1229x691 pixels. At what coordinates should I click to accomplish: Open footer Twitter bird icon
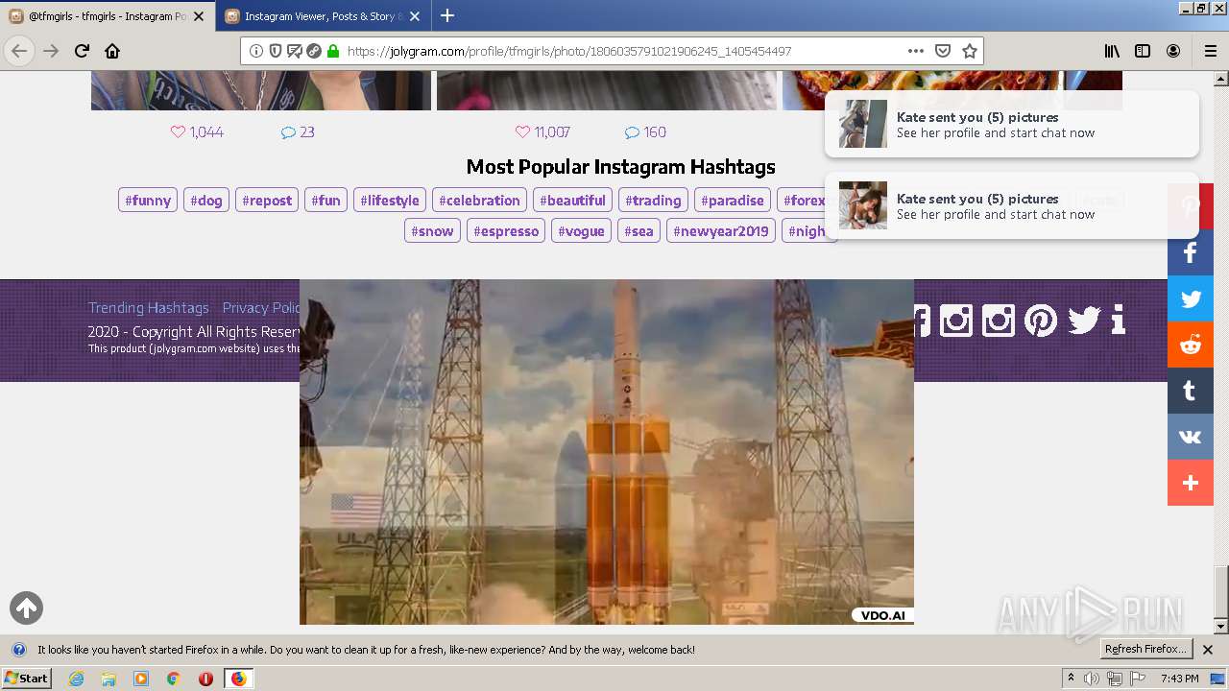click(x=1084, y=320)
